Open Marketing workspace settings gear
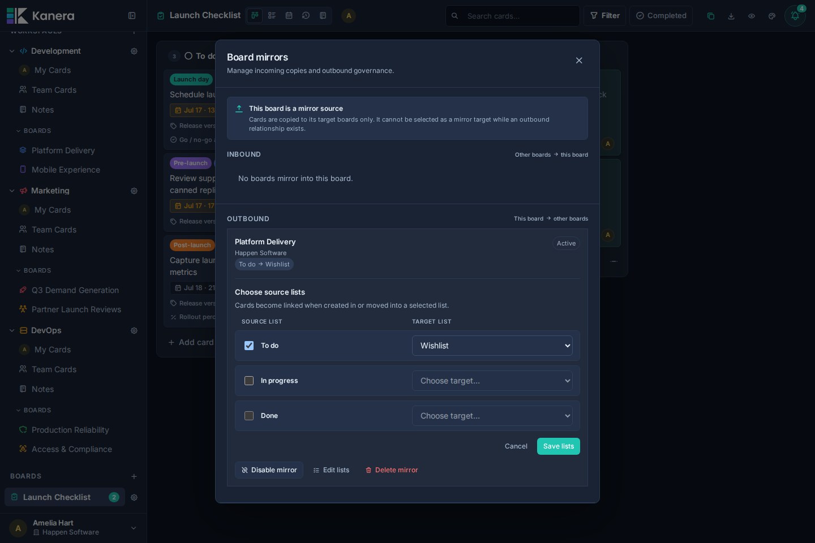Image resolution: width=815 pixels, height=543 pixels. click(134, 191)
